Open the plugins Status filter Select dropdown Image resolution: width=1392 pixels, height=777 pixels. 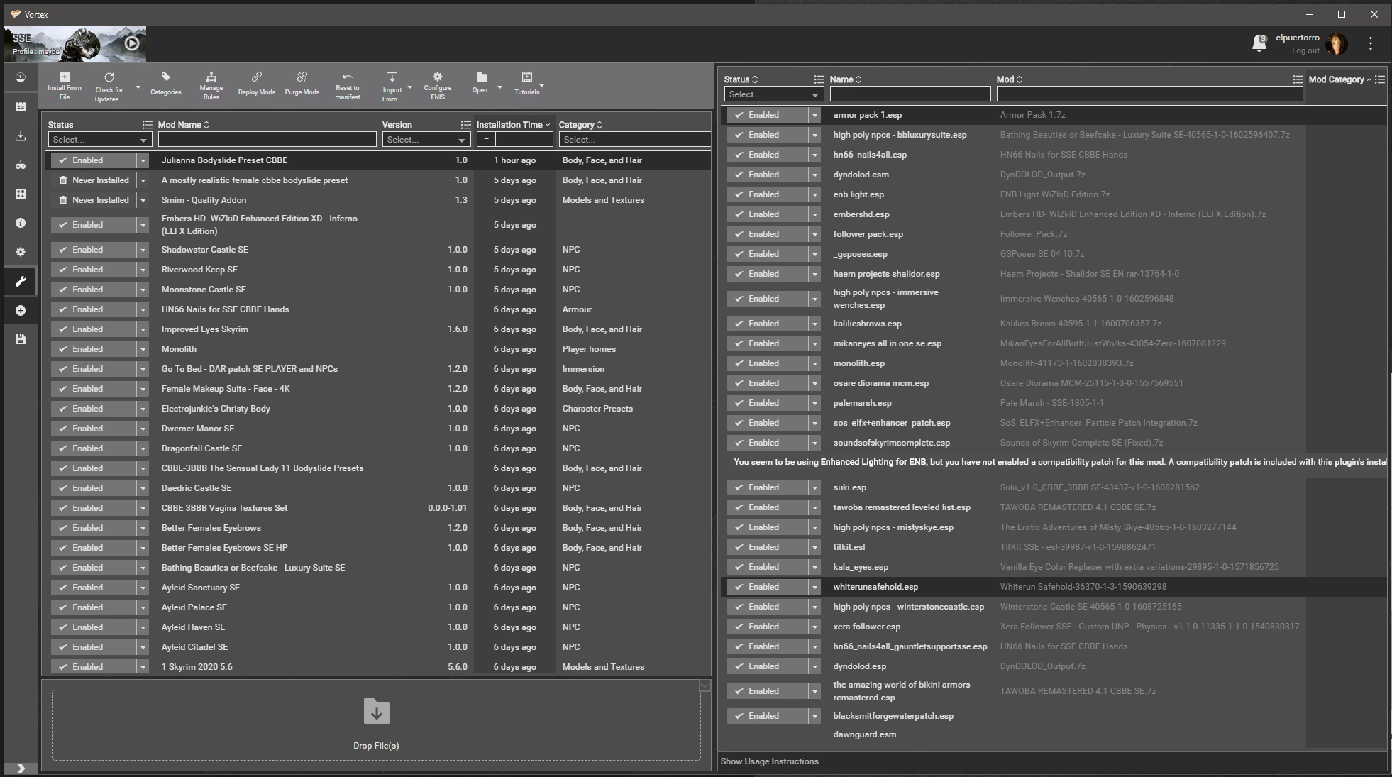click(773, 94)
